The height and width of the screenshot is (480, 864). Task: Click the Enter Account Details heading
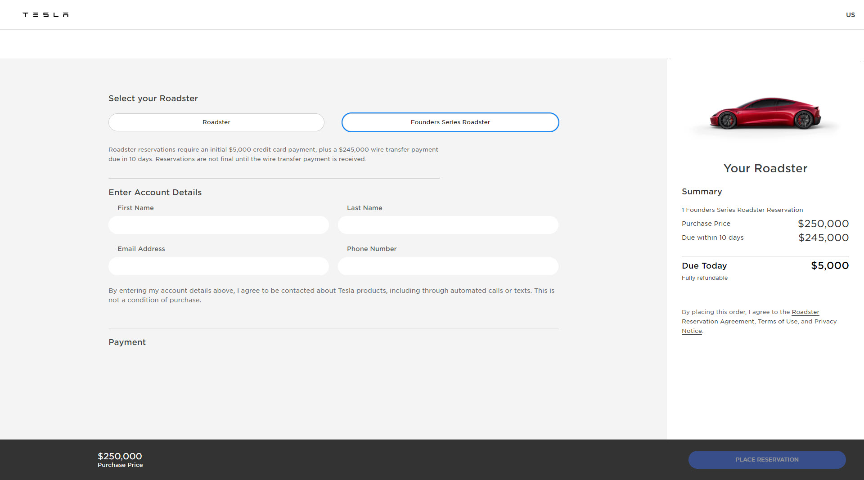point(155,193)
